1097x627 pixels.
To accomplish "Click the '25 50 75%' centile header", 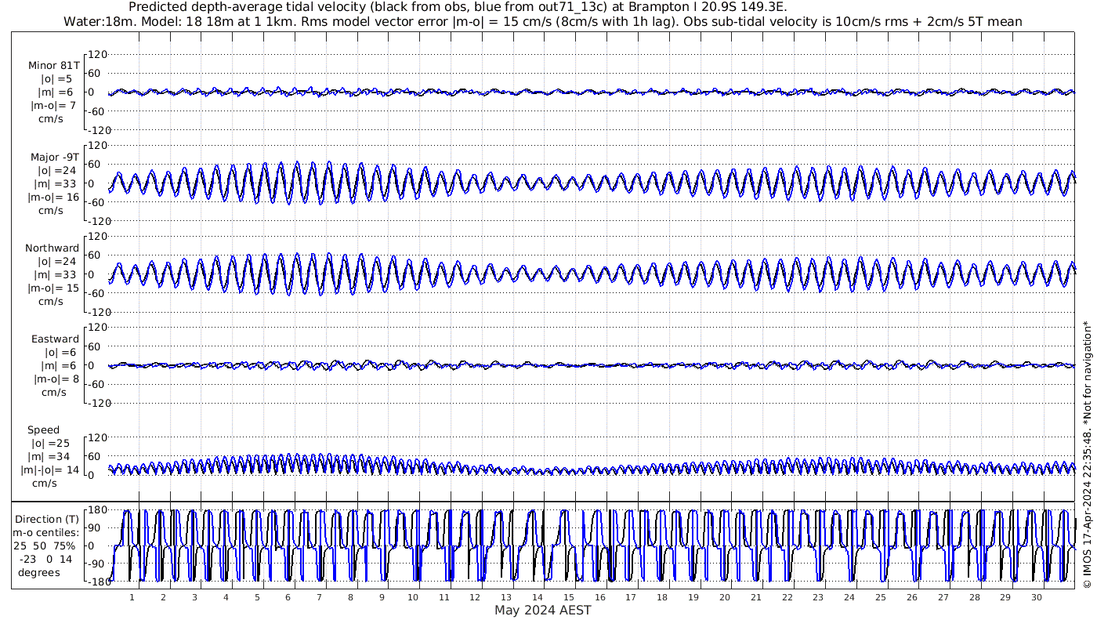I will click(x=44, y=545).
